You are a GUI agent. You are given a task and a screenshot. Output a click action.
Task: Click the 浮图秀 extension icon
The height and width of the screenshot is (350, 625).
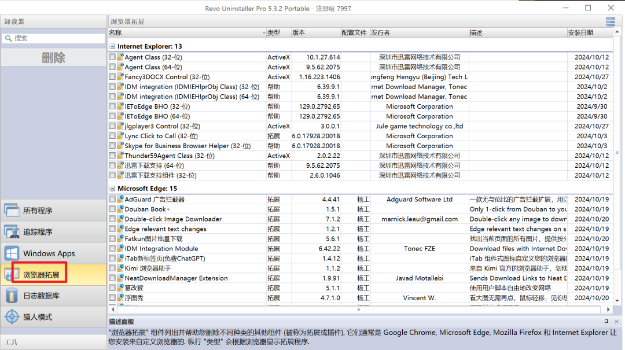120,298
